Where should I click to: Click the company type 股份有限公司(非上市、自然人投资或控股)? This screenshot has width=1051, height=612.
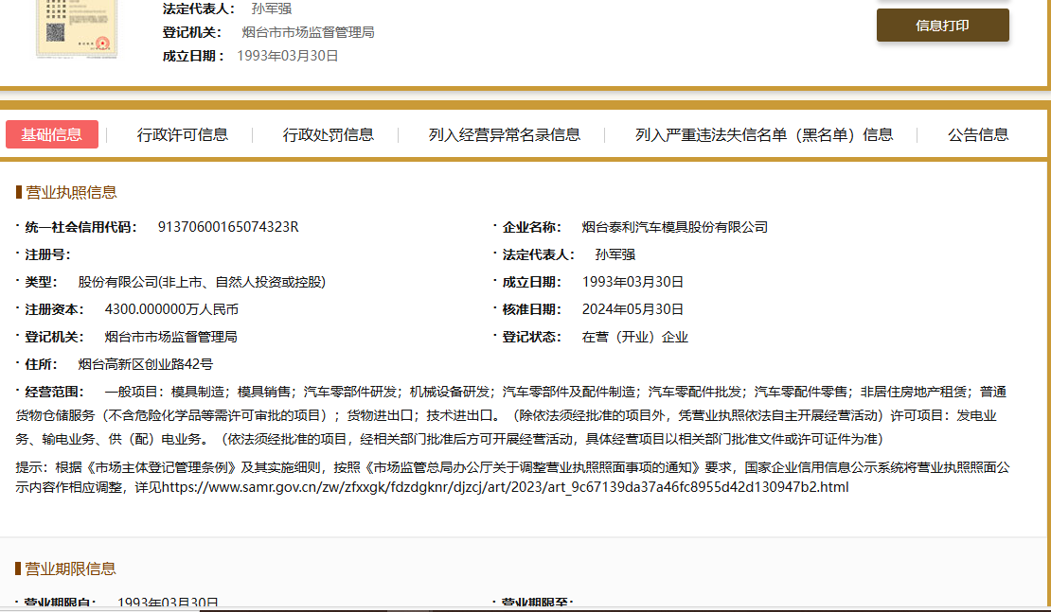[x=202, y=282]
